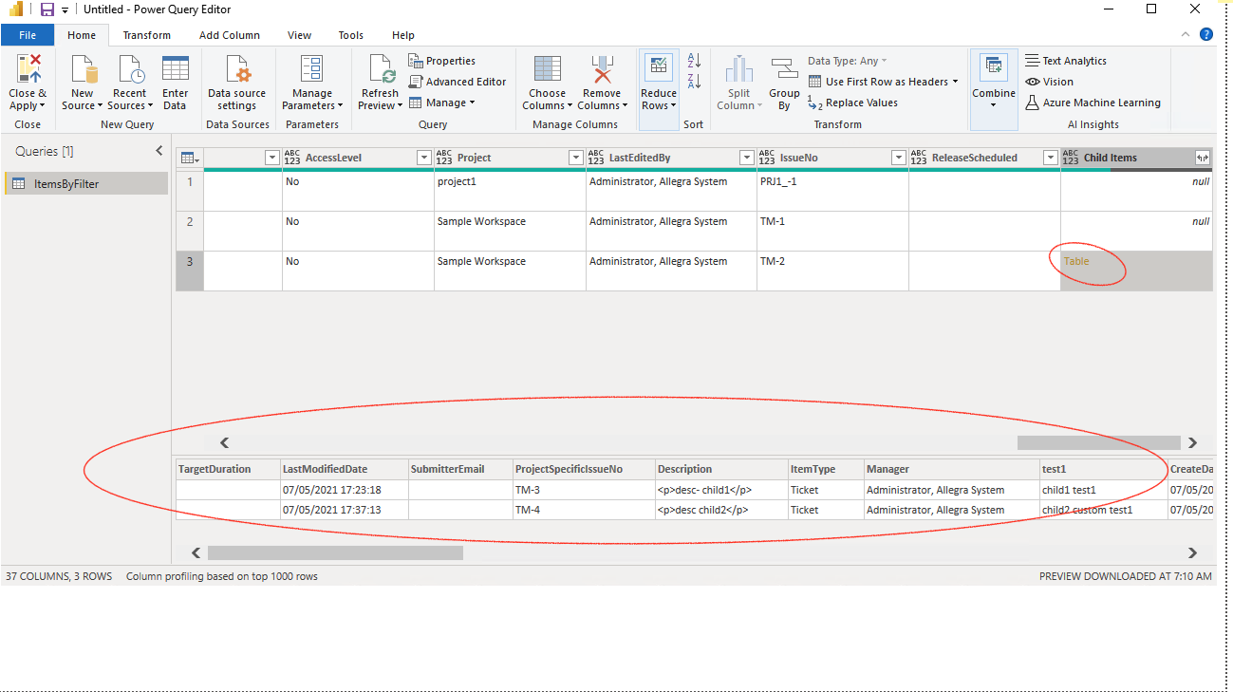This screenshot has height=692, width=1233.
Task: Click Replace Values
Action: click(860, 102)
